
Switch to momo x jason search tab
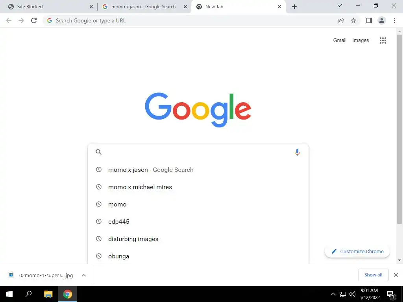click(x=144, y=7)
